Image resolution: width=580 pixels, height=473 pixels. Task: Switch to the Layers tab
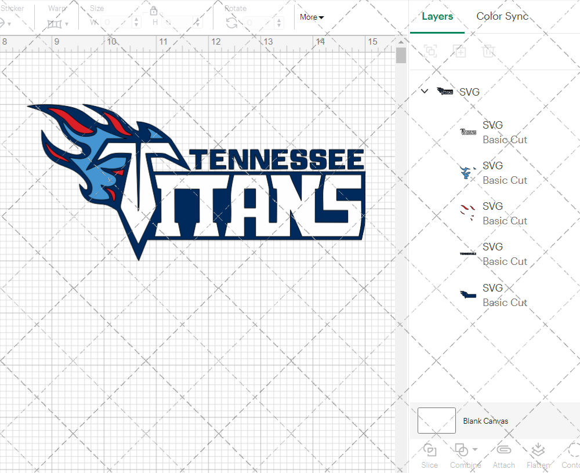(437, 16)
